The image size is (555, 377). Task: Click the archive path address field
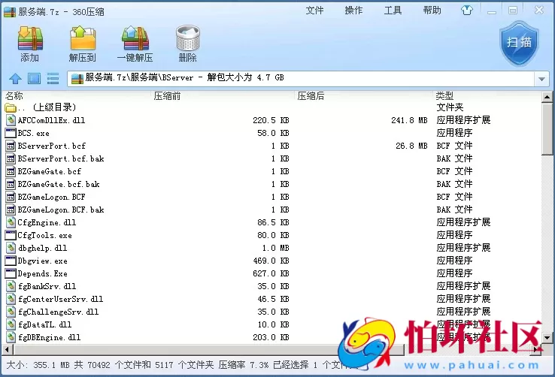[301, 78]
